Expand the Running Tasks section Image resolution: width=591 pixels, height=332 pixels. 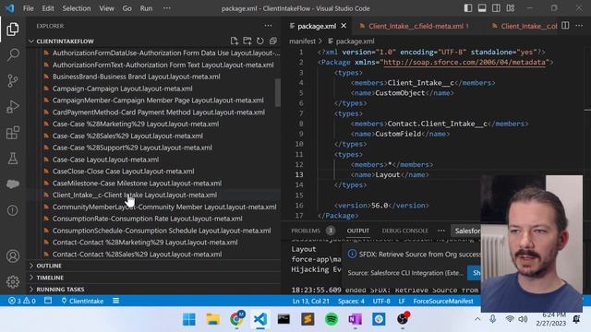pos(60,290)
